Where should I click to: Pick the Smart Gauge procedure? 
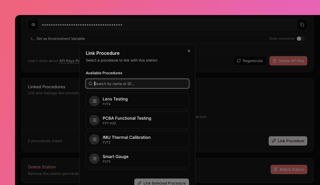137,159
